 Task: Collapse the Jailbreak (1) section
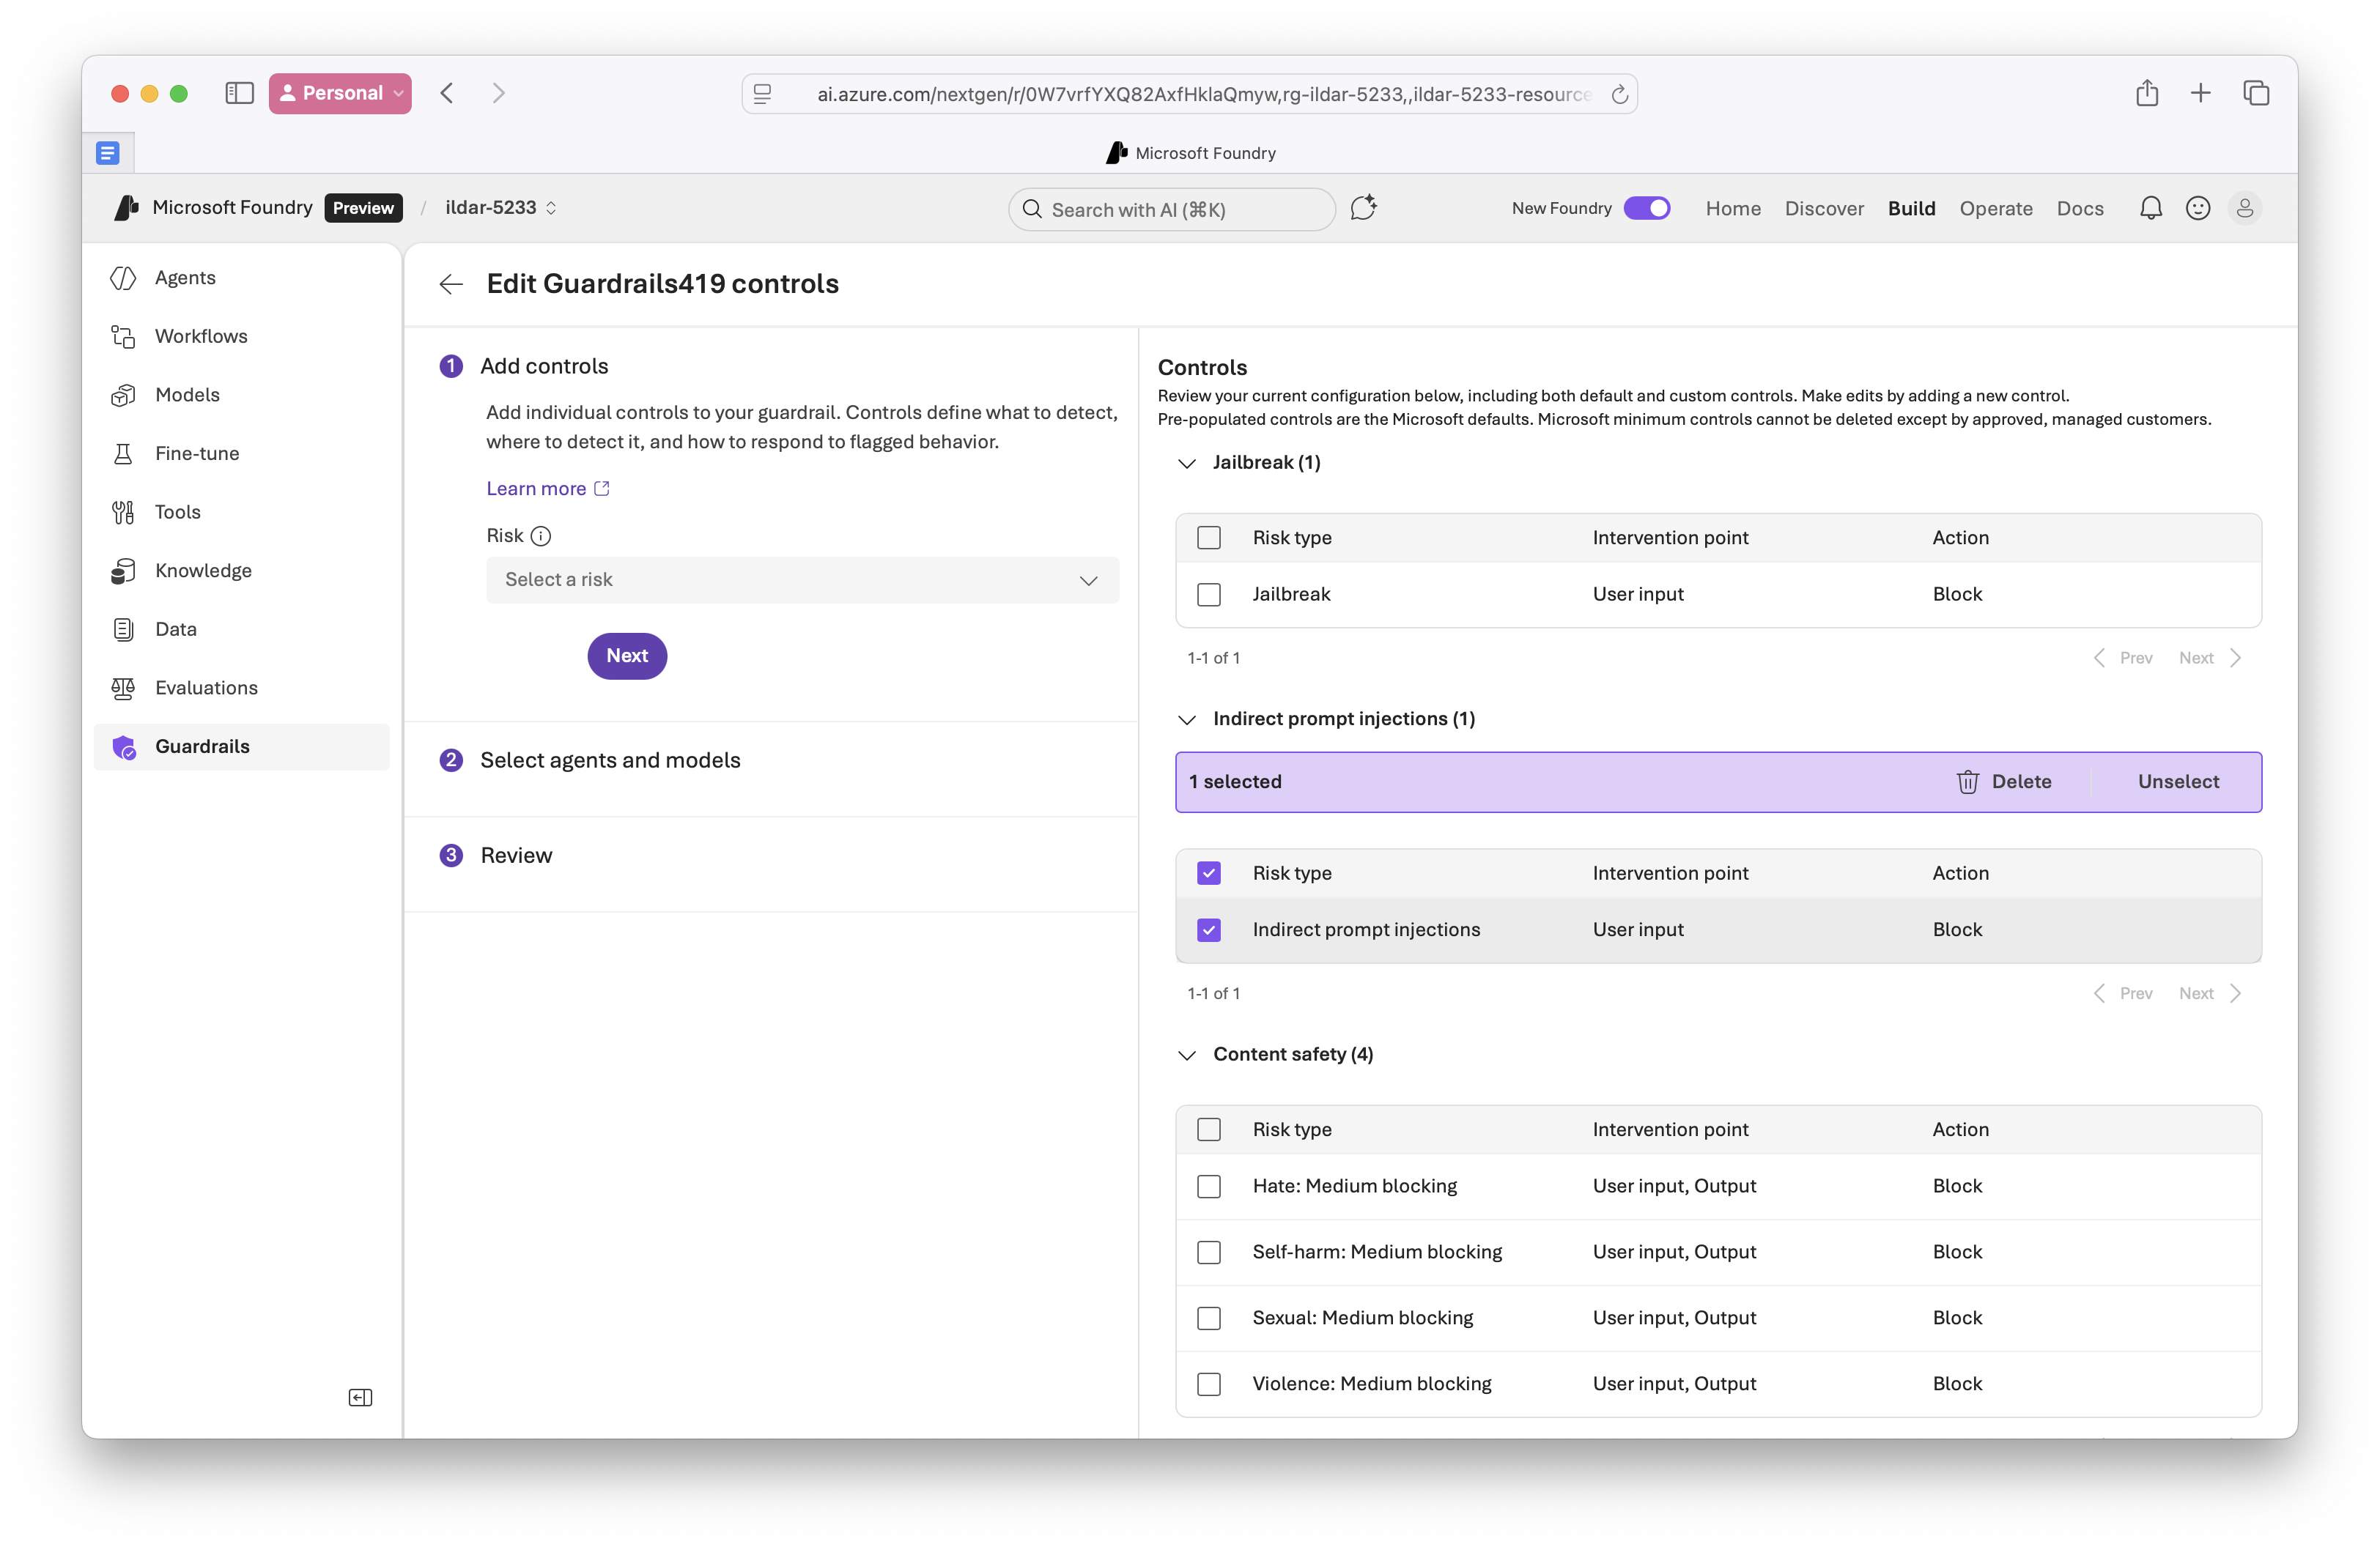[1186, 463]
